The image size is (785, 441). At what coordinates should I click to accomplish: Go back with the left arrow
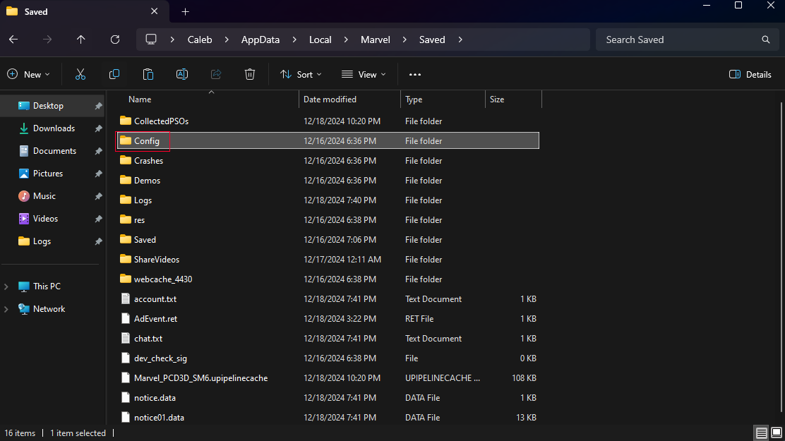coord(13,40)
